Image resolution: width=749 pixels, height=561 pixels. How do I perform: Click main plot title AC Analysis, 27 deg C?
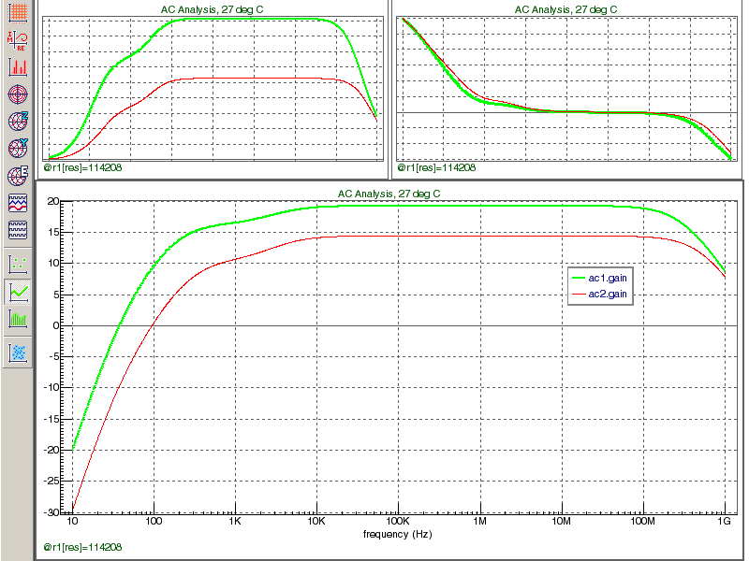tap(389, 194)
